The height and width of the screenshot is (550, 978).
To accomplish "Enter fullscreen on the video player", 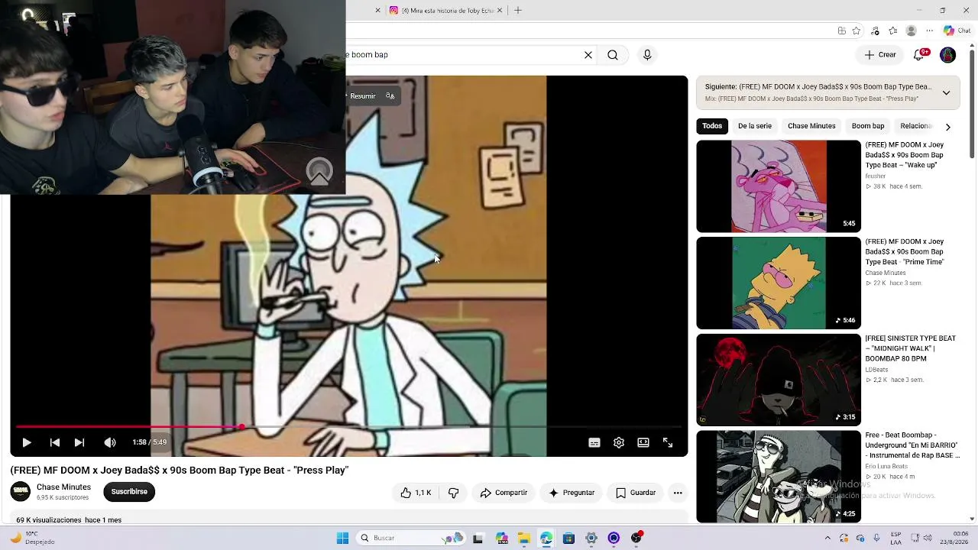I will 668,442.
